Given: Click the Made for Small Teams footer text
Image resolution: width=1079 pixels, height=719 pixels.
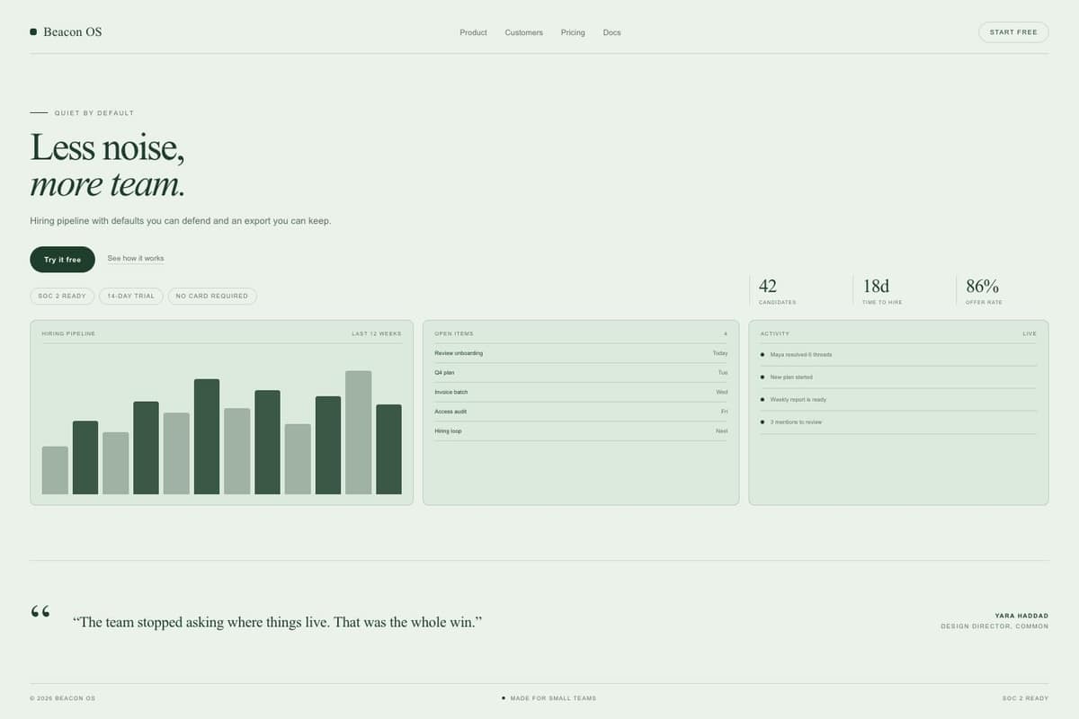Looking at the screenshot, I should click(553, 698).
